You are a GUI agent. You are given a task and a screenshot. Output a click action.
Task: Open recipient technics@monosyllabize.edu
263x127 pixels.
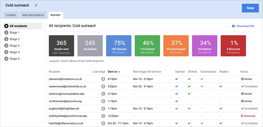tap(67, 94)
